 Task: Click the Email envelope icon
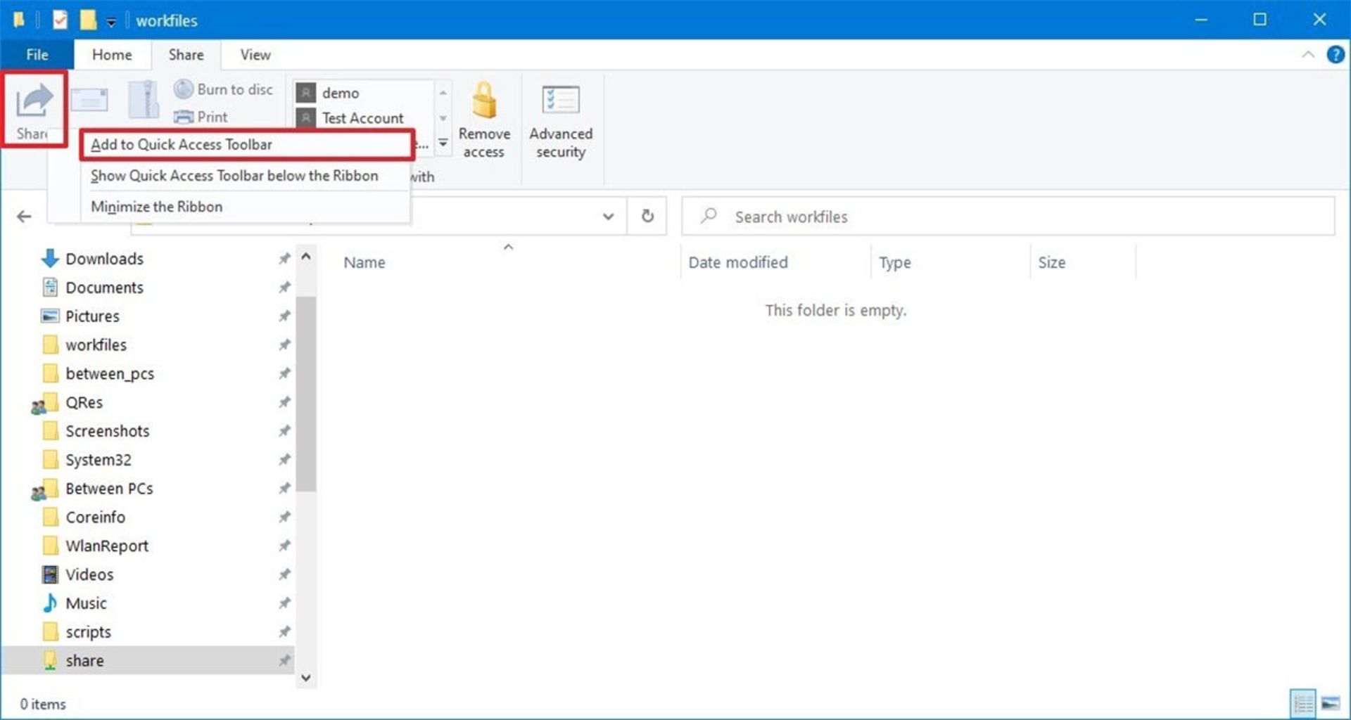pyautogui.click(x=89, y=101)
